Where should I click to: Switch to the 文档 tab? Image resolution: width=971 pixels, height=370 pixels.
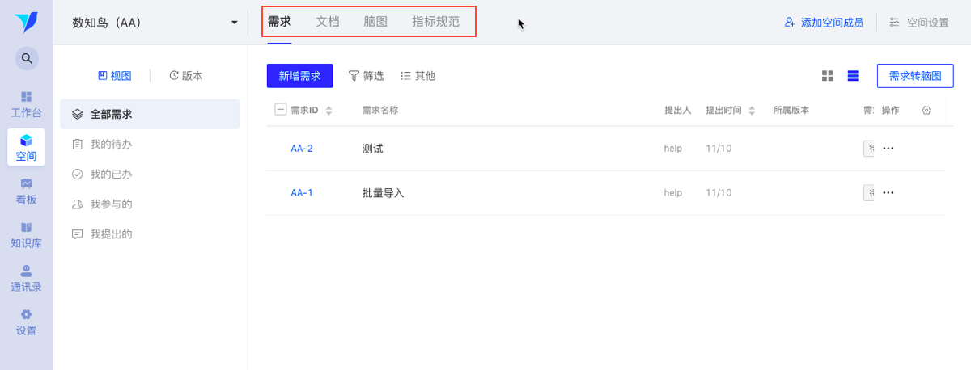[x=327, y=22]
